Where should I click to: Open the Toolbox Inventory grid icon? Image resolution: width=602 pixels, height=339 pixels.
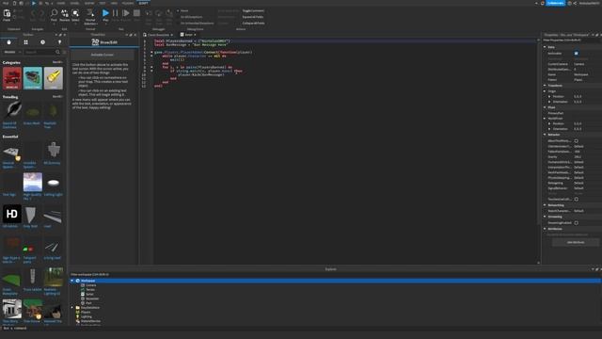click(x=25, y=41)
